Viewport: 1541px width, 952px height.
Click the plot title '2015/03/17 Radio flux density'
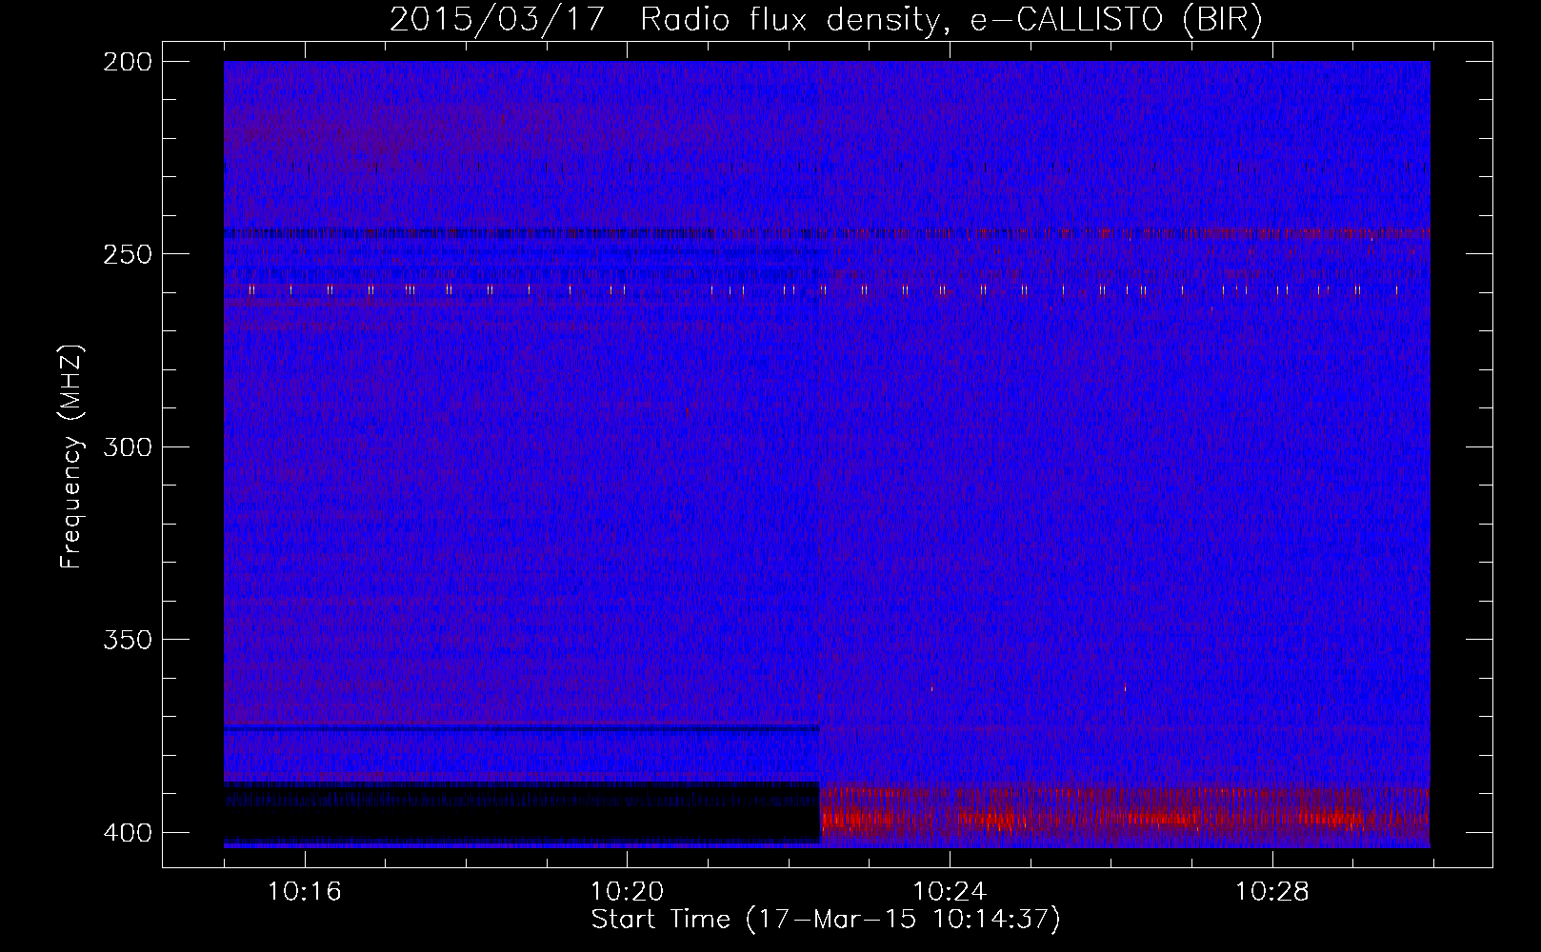point(826,19)
